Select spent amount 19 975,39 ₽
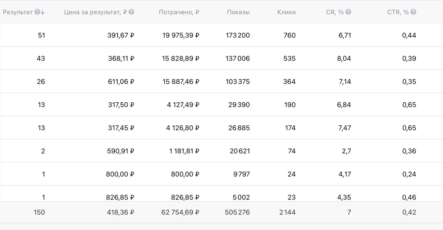This screenshot has width=443, height=230. 181,35
